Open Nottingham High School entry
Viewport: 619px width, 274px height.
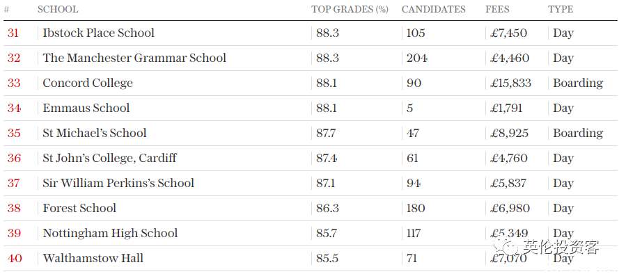pos(110,234)
